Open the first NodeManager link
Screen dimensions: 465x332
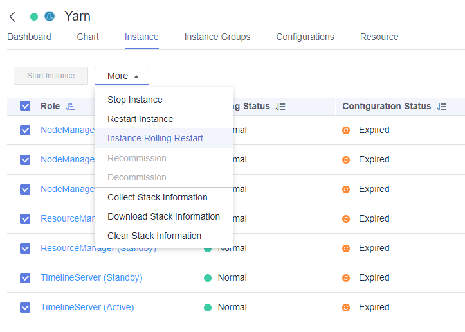[x=68, y=130]
